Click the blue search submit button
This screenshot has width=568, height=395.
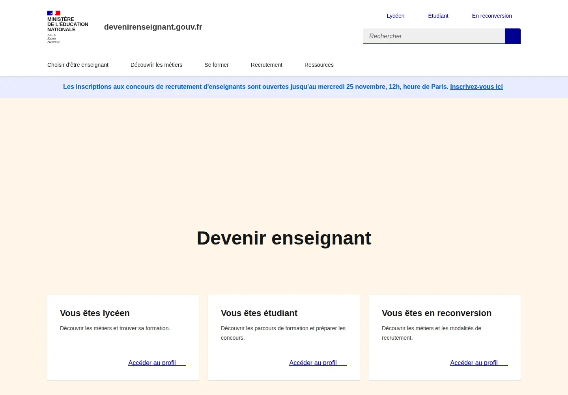tap(513, 36)
